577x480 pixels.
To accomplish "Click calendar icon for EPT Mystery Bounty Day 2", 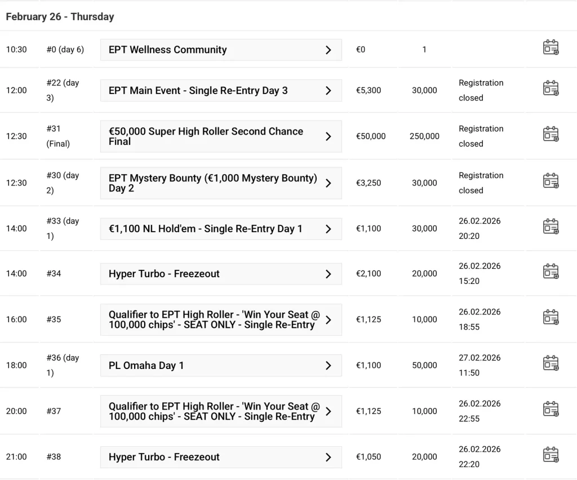I will [551, 181].
